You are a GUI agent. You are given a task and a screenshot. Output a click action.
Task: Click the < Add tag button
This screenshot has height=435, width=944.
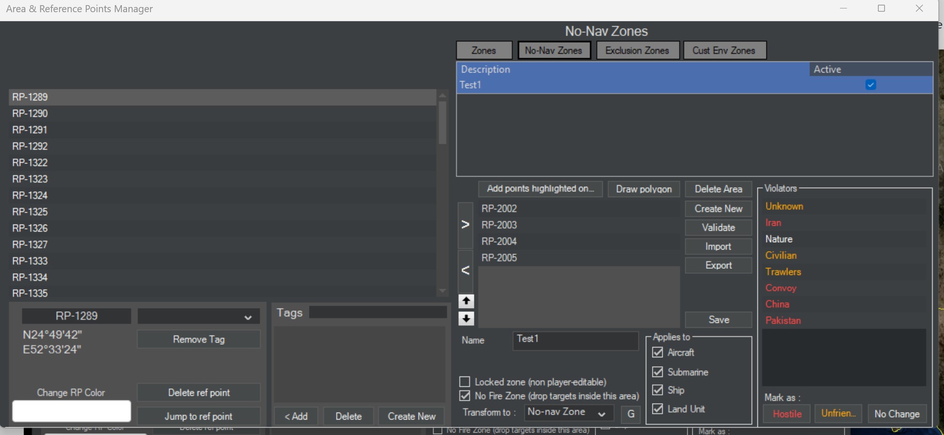pos(296,416)
